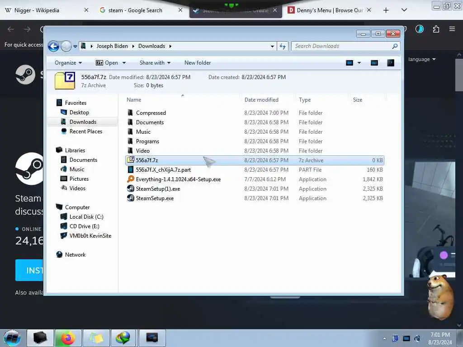Click the Open button with 7z icon
463x347 pixels.
click(107, 63)
